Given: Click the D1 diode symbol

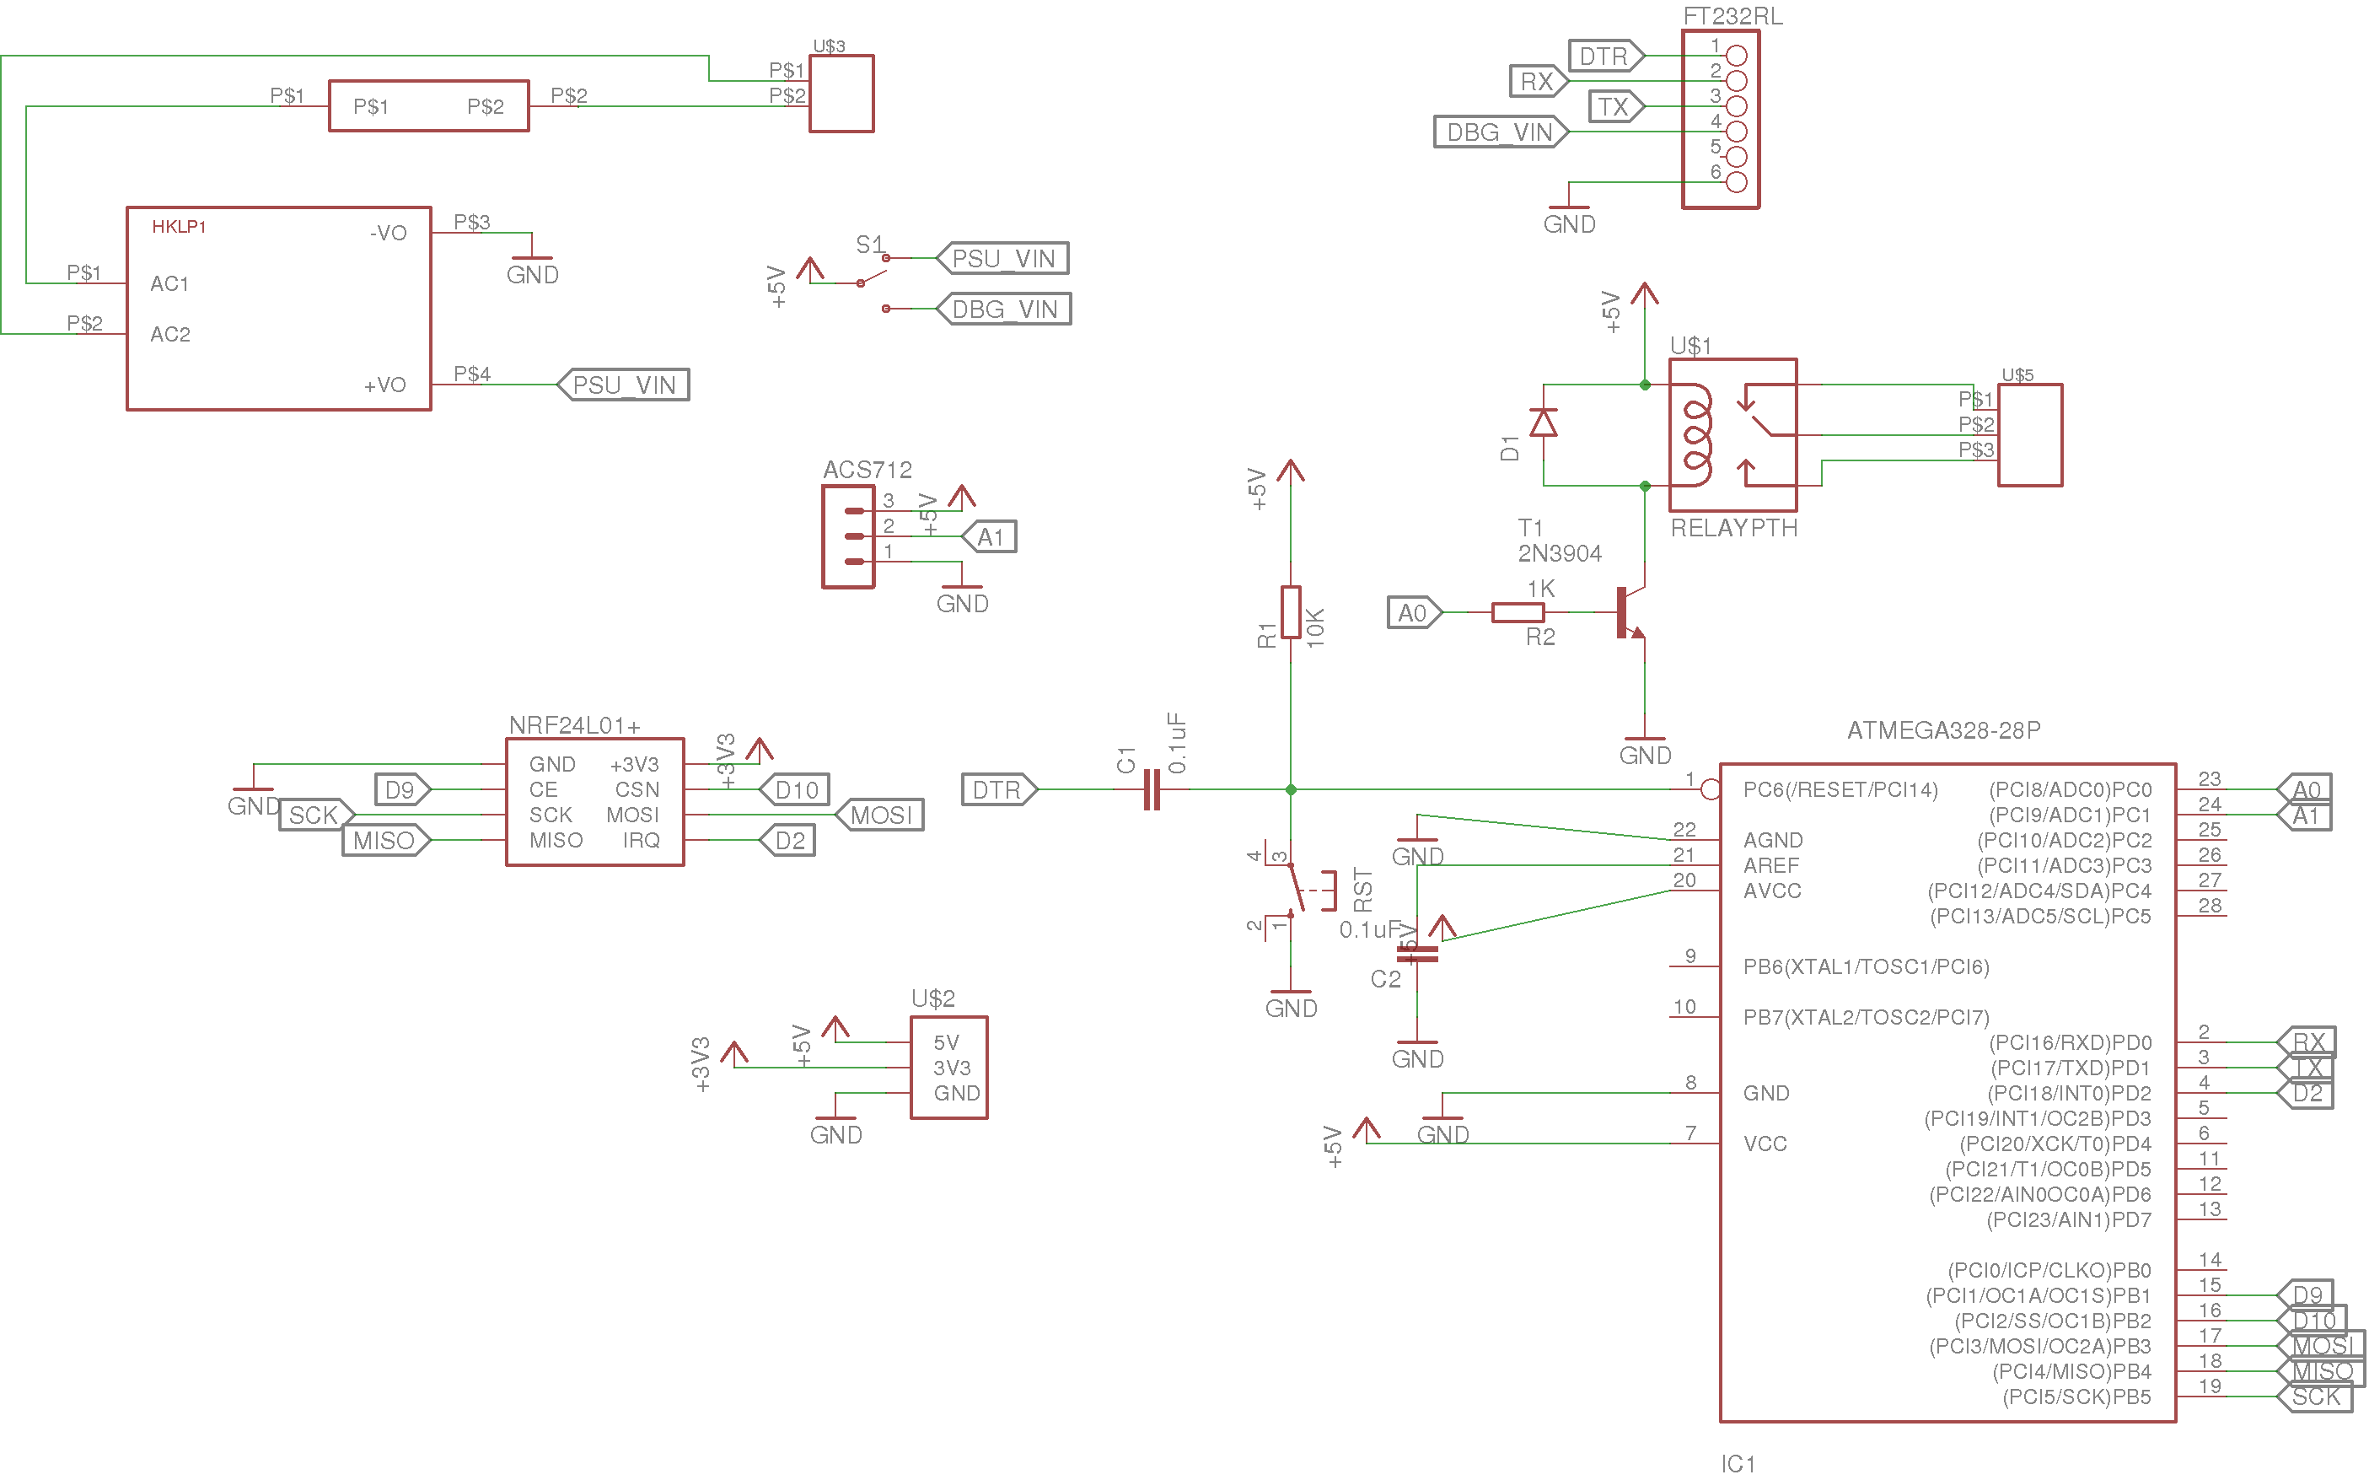Looking at the screenshot, I should (x=1543, y=422).
